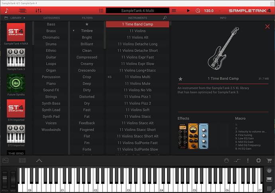The image size is (275, 193).
Task: Enable the Creamy timbre filter
Action: coord(87,64)
